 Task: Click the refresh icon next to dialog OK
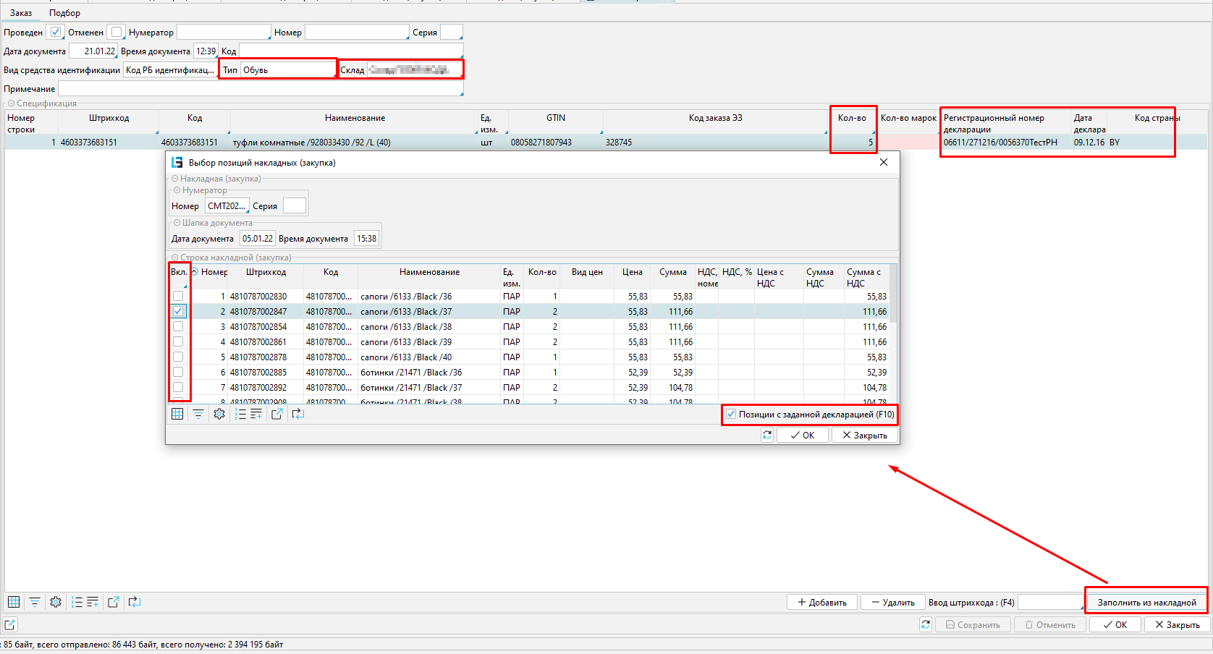(767, 435)
